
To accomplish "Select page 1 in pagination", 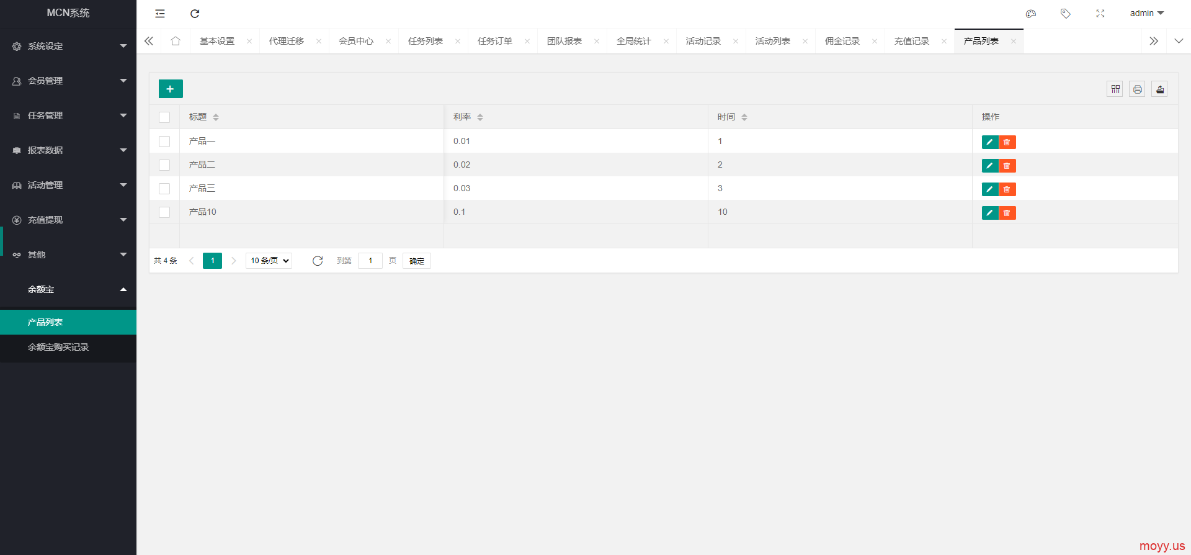I will coord(212,261).
